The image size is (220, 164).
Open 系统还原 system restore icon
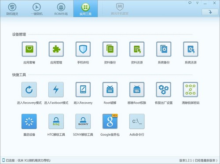191,49
